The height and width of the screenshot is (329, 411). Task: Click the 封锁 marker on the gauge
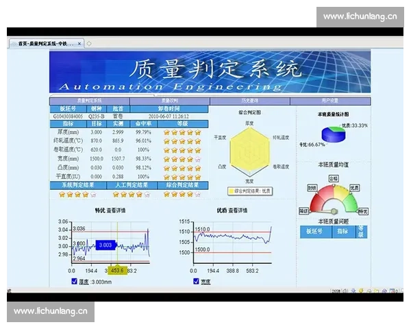312,188
